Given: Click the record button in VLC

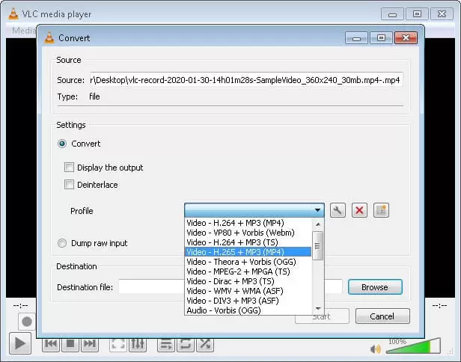Looking at the screenshot, I should tap(27, 322).
